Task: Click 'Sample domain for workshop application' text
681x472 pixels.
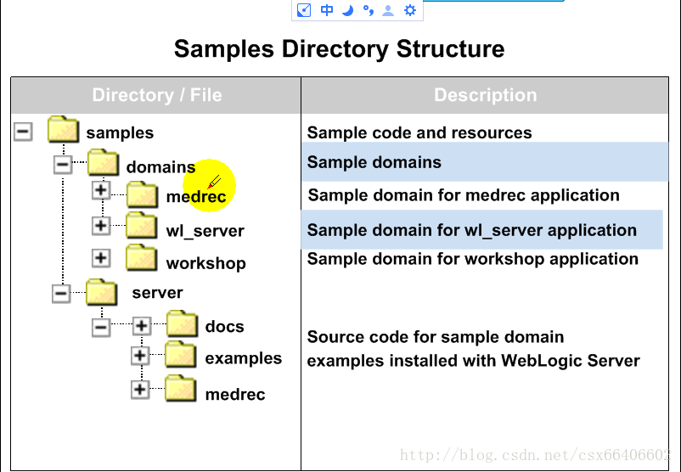Action: [x=472, y=259]
